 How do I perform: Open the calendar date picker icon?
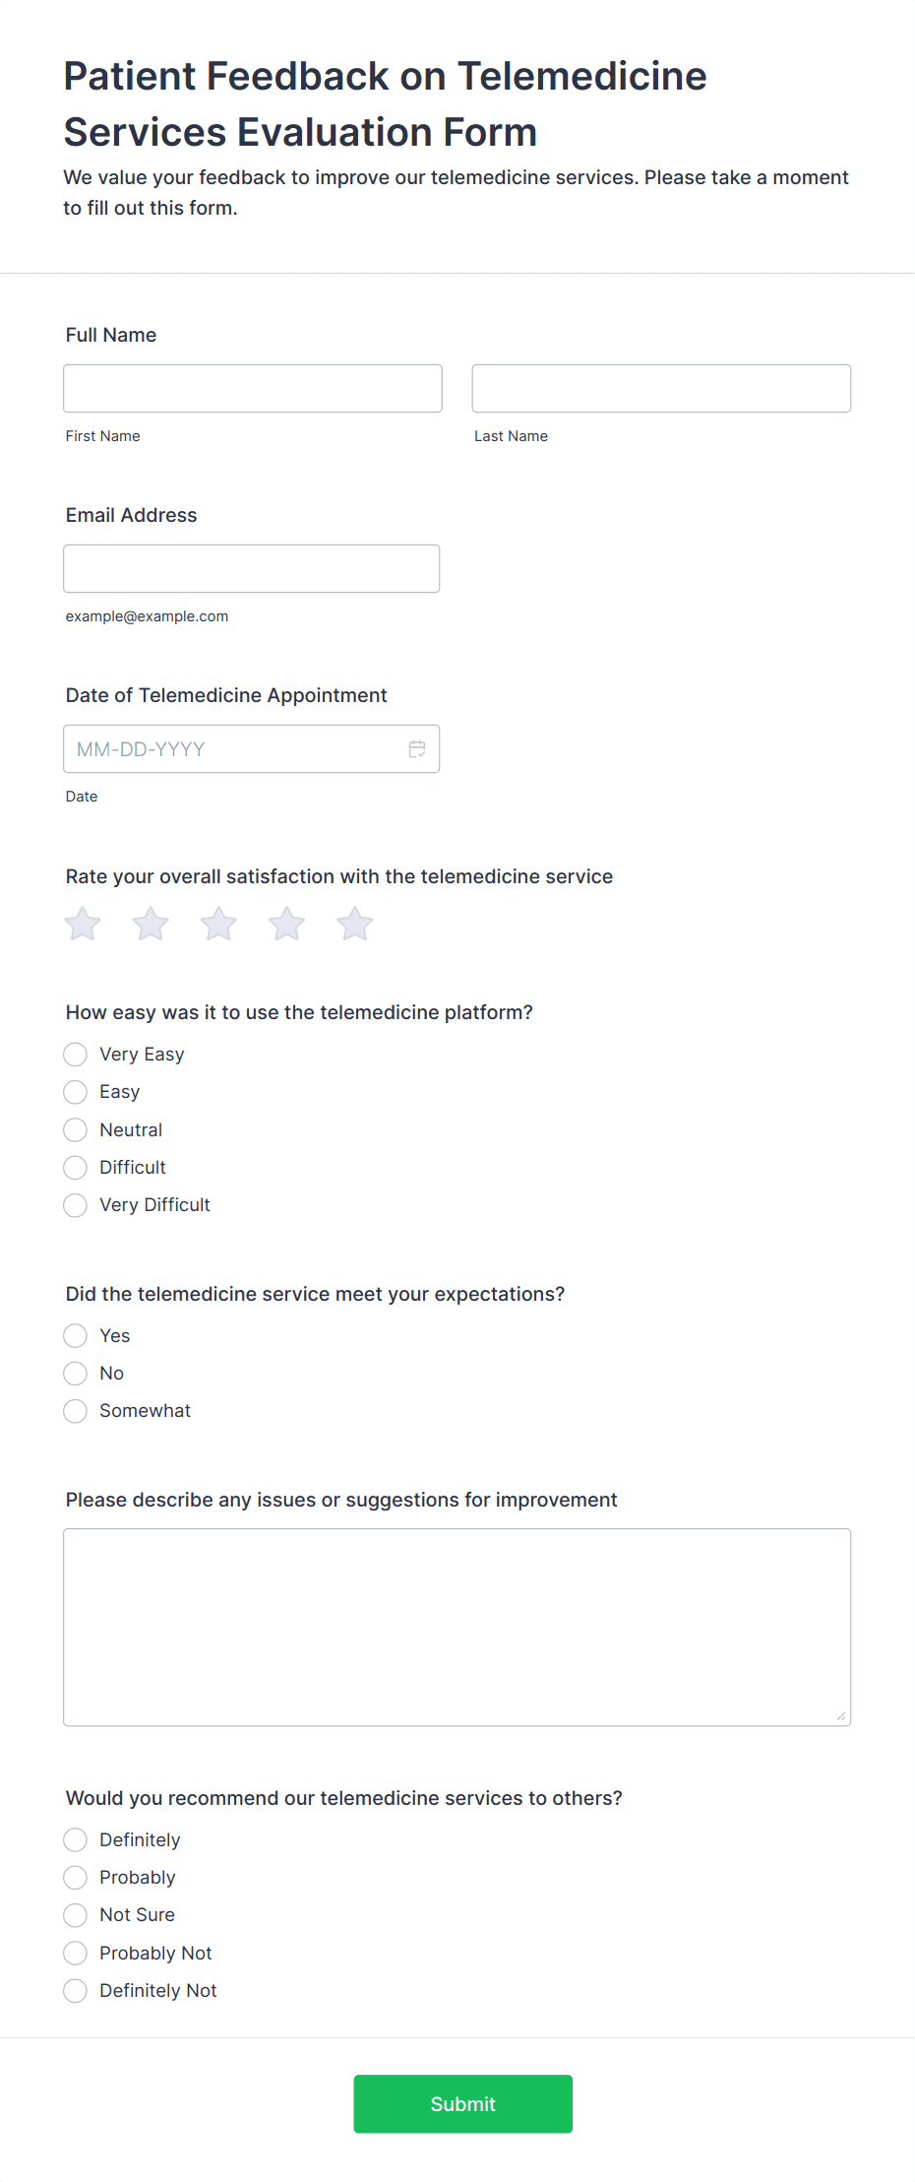pyautogui.click(x=417, y=749)
